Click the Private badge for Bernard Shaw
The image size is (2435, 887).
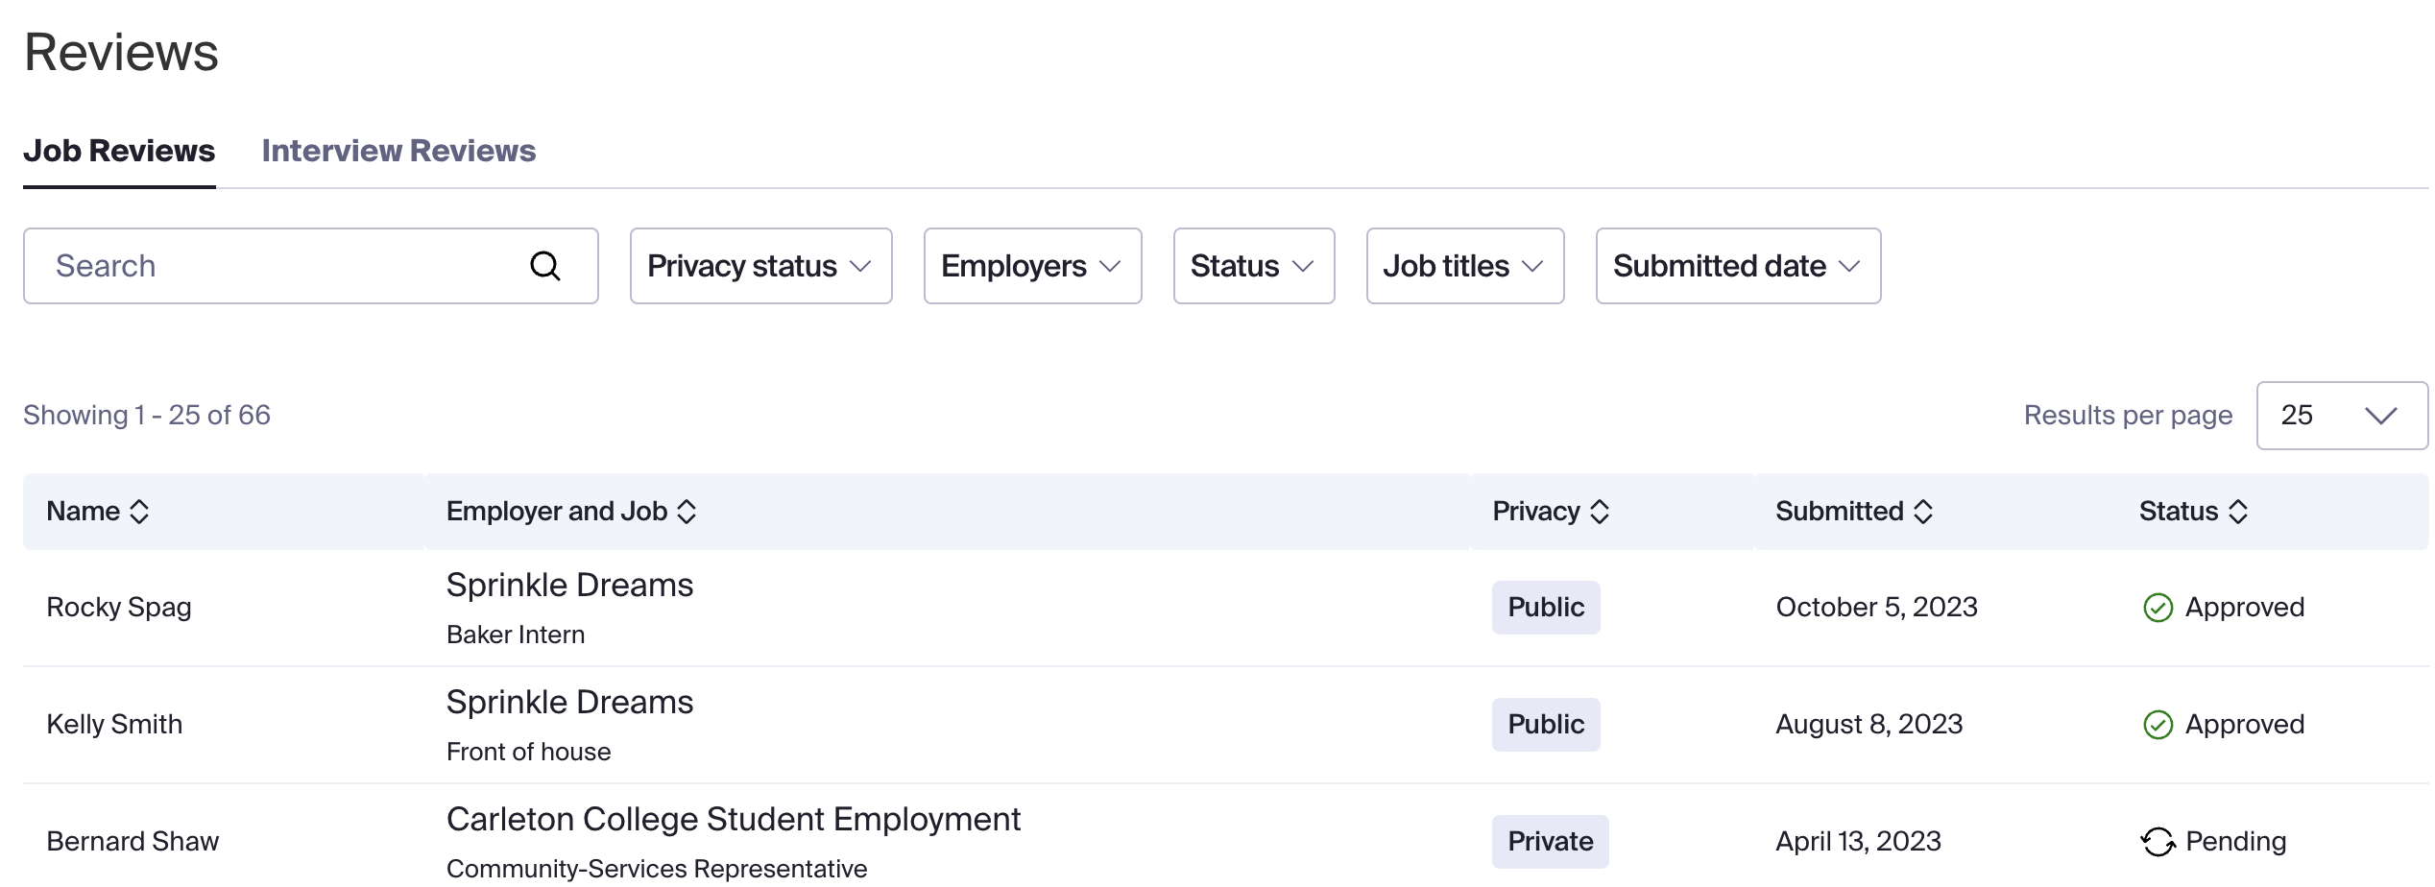[x=1550, y=842]
